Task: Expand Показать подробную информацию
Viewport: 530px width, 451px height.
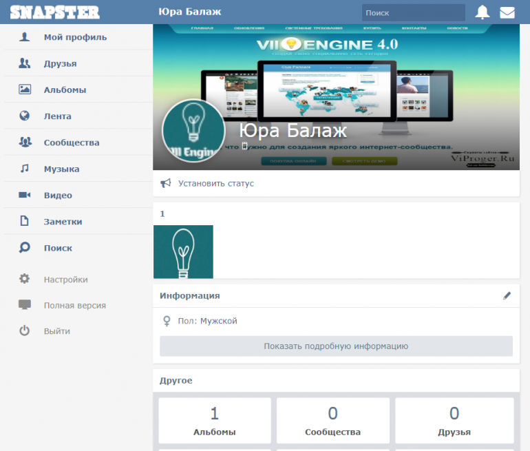Action: pos(336,346)
